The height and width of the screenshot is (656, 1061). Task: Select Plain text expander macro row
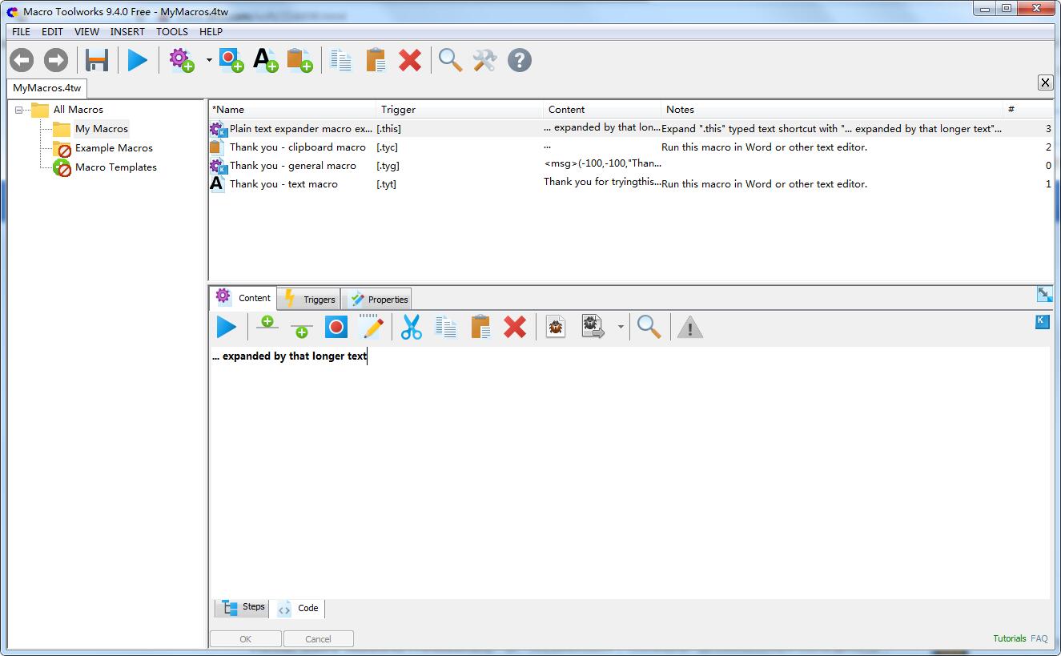click(631, 128)
